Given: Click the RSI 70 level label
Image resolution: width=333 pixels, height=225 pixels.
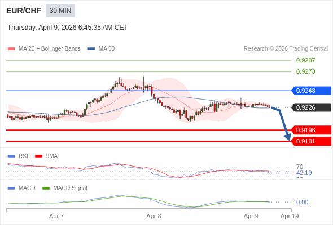Looking at the screenshot, I should [x=300, y=166].
